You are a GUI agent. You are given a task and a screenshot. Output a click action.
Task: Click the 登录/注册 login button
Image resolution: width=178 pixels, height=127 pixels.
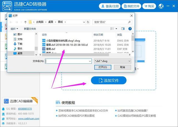click(110, 6)
